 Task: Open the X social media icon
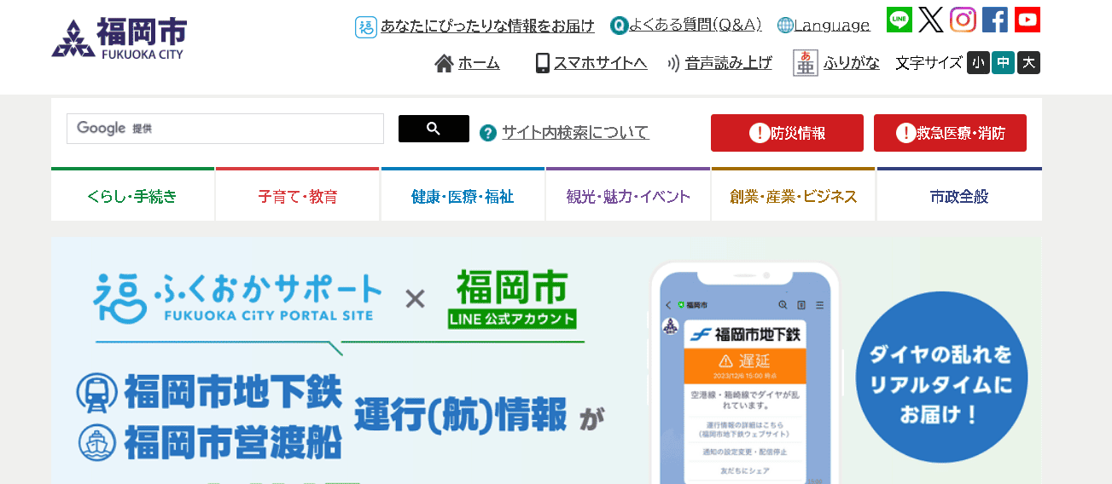click(x=931, y=20)
